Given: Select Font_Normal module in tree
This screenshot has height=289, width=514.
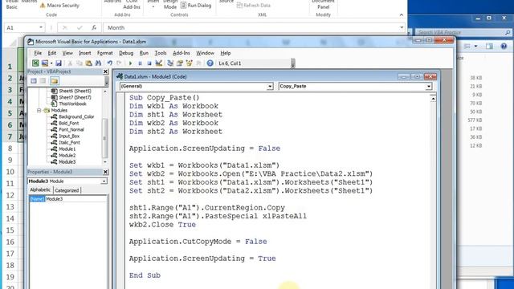Looking at the screenshot, I should point(71,129).
